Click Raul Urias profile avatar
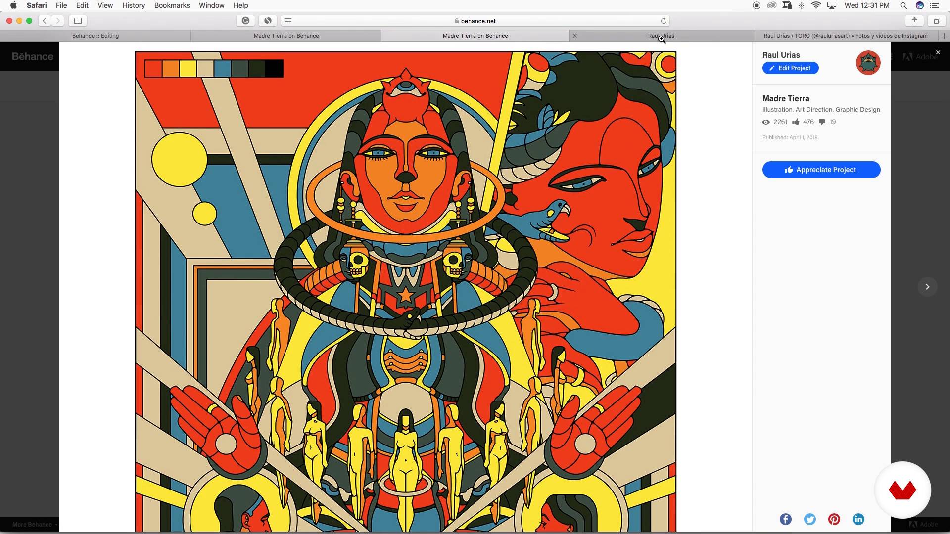Screen dimensions: 950x534 (868, 63)
